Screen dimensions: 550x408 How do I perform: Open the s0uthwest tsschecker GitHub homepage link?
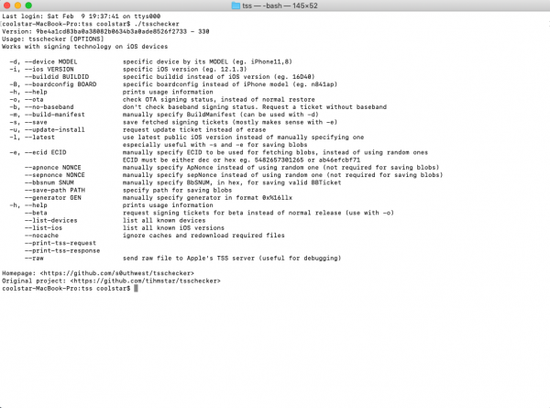pyautogui.click(x=115, y=274)
